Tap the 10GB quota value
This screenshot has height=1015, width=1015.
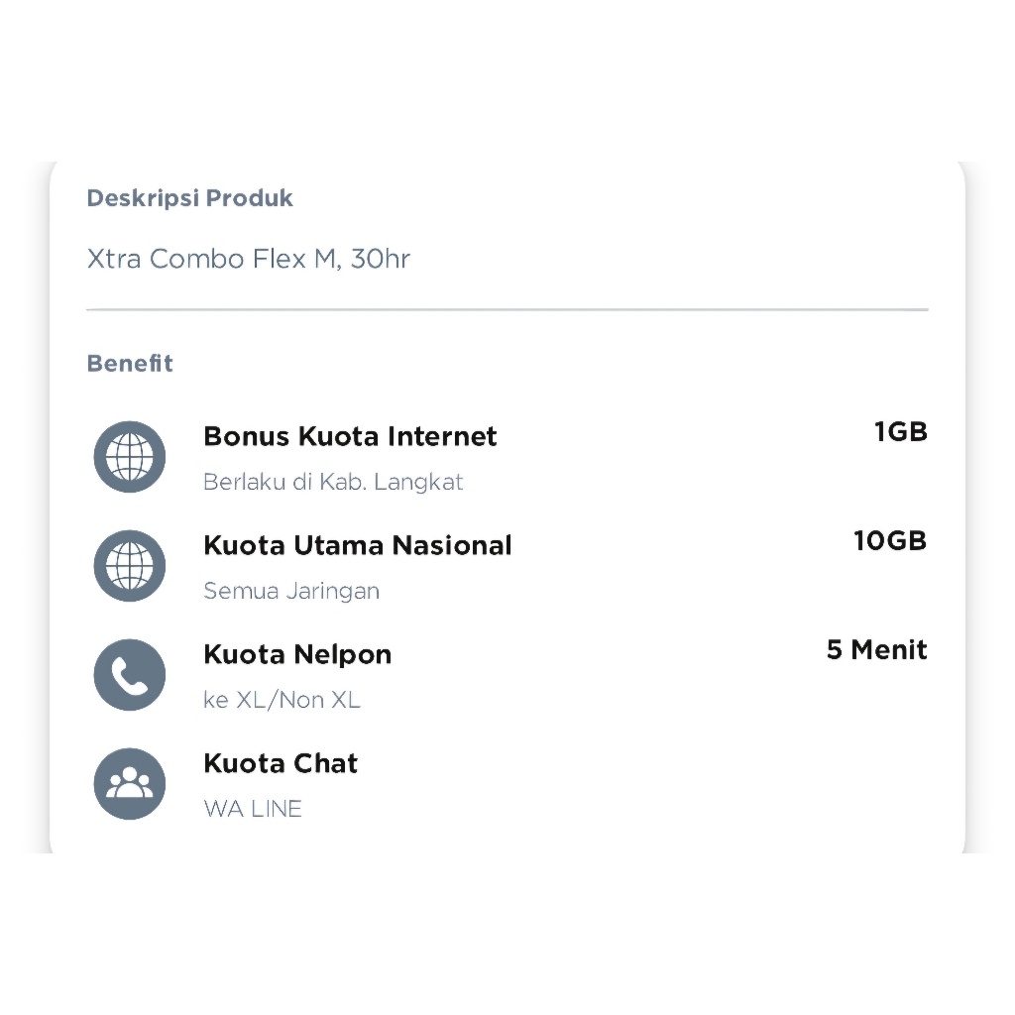click(x=890, y=540)
